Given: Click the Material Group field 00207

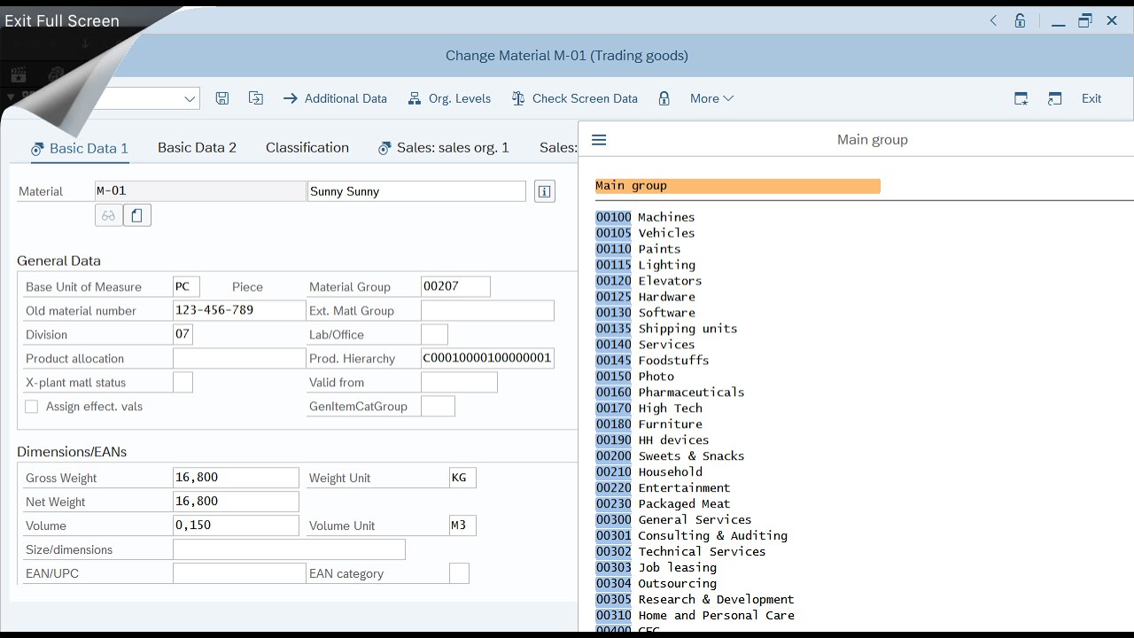Looking at the screenshot, I should (455, 286).
